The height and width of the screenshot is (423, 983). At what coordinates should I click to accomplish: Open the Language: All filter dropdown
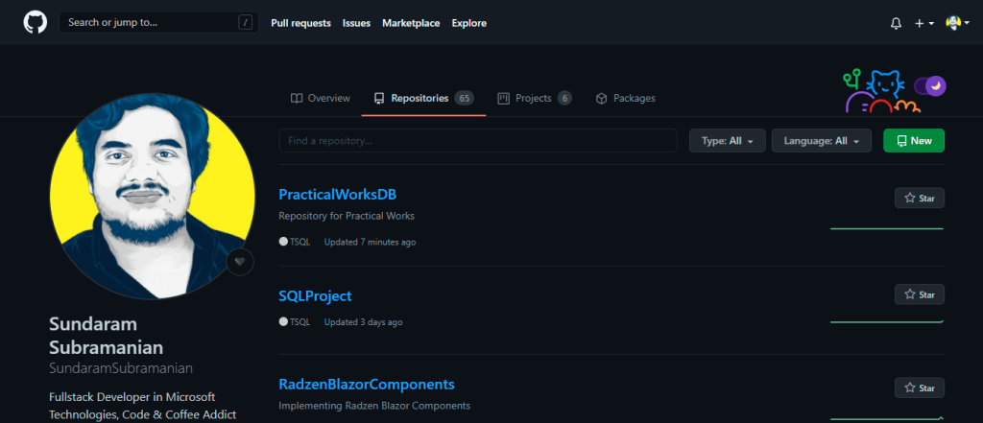coord(821,141)
